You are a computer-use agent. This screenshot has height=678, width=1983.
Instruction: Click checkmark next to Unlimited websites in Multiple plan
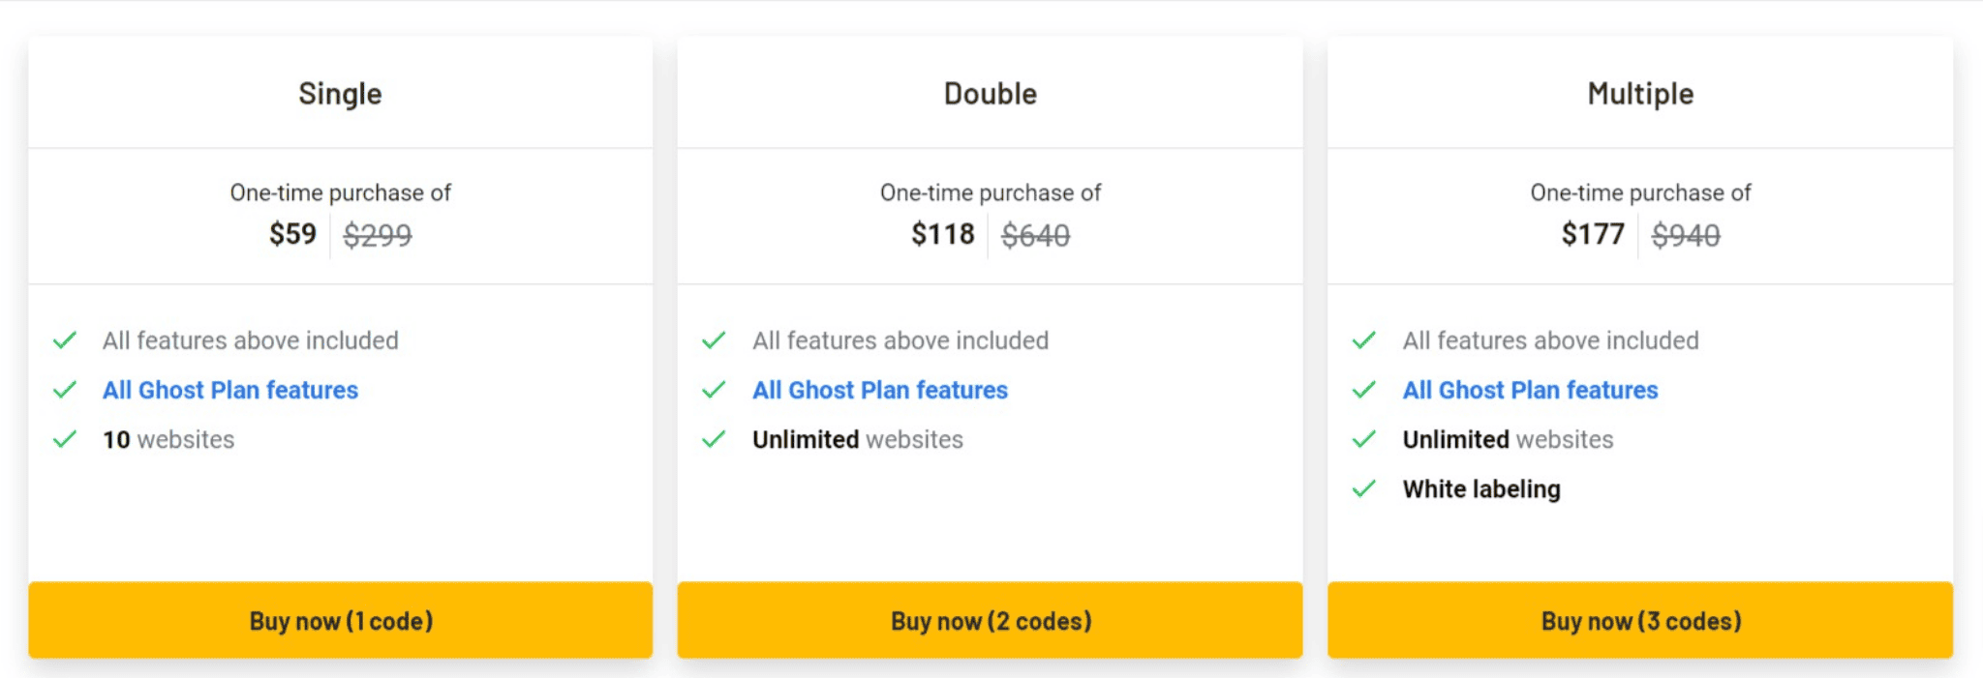pos(1364,439)
